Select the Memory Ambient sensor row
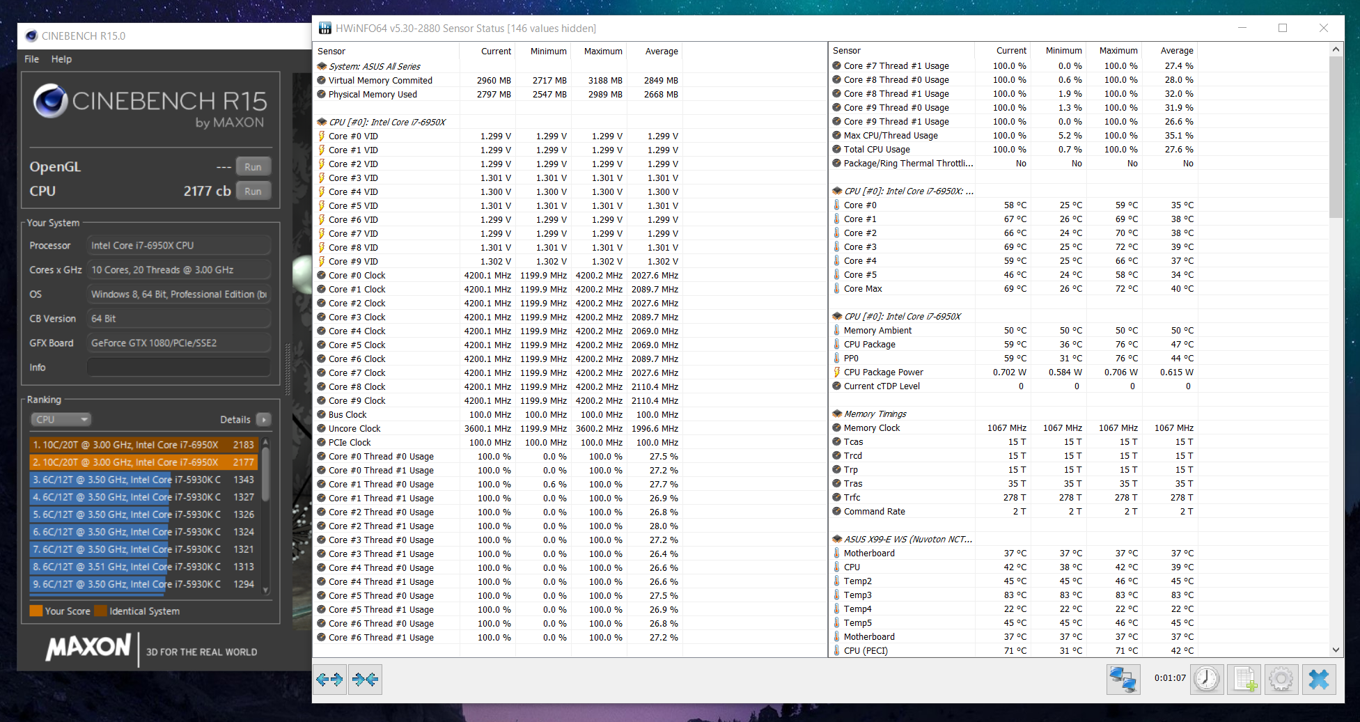This screenshot has width=1360, height=722. coord(1013,331)
